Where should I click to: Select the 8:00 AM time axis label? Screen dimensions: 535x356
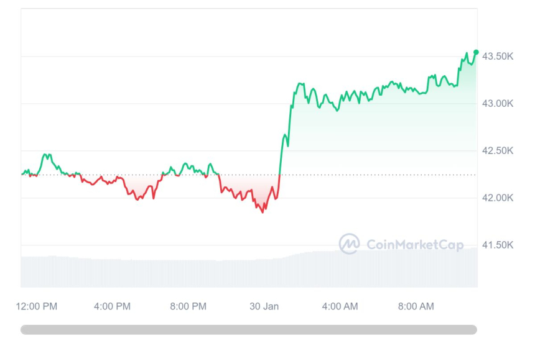pos(416,306)
